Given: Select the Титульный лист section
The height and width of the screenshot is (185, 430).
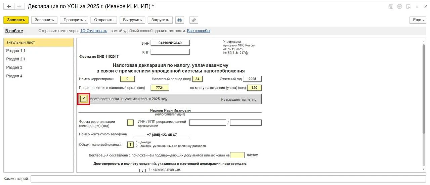Looking at the screenshot, I should click(x=39, y=42).
